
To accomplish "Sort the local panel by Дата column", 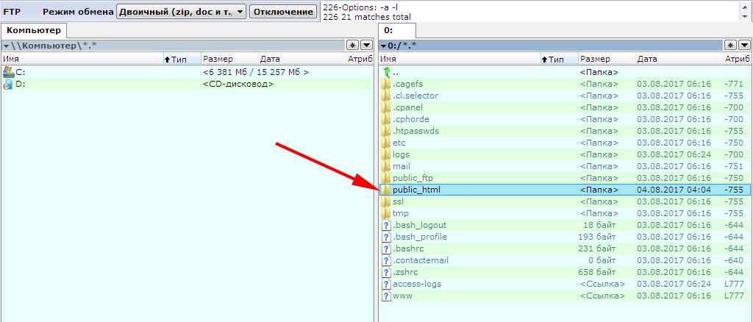I will [x=270, y=59].
